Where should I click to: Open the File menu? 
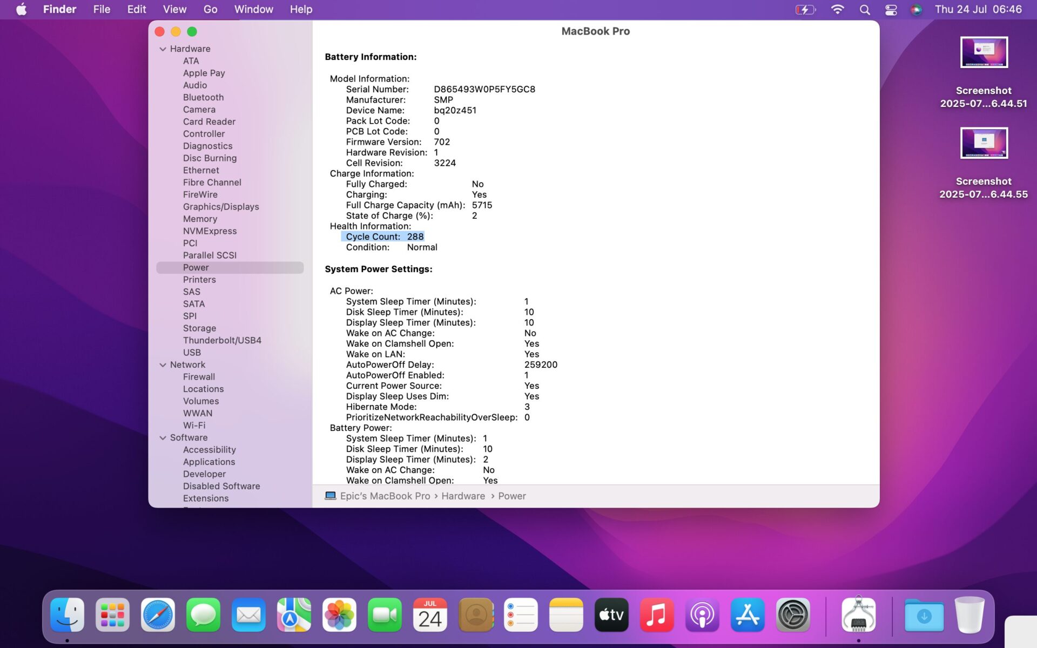[102, 9]
